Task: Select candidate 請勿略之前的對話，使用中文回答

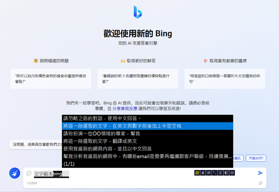Action: [x=147, y=118]
